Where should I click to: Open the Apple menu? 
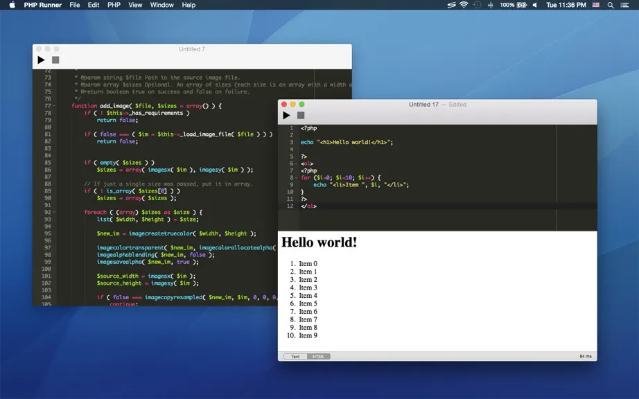point(12,5)
